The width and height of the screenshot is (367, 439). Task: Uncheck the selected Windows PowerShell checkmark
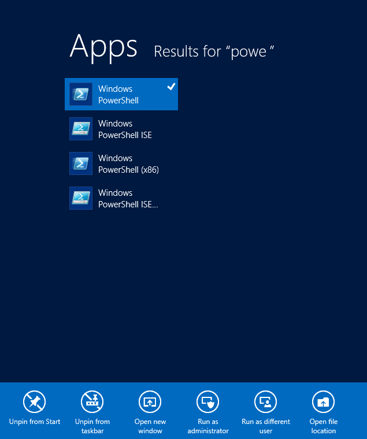[x=171, y=87]
